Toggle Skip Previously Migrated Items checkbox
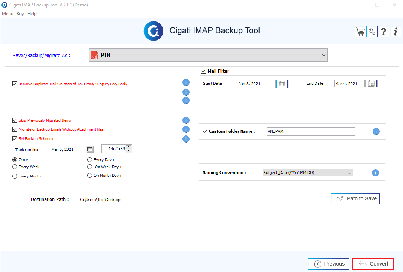This screenshot has height=272, width=403. point(15,120)
